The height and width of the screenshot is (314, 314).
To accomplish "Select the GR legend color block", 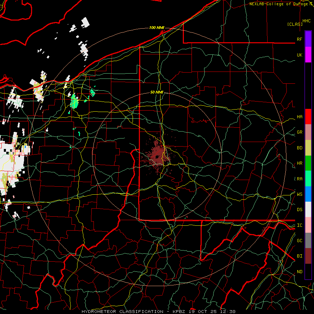I will click(x=308, y=132).
